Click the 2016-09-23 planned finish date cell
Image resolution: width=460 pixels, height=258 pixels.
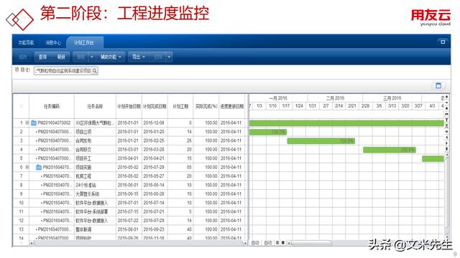(x=155, y=229)
